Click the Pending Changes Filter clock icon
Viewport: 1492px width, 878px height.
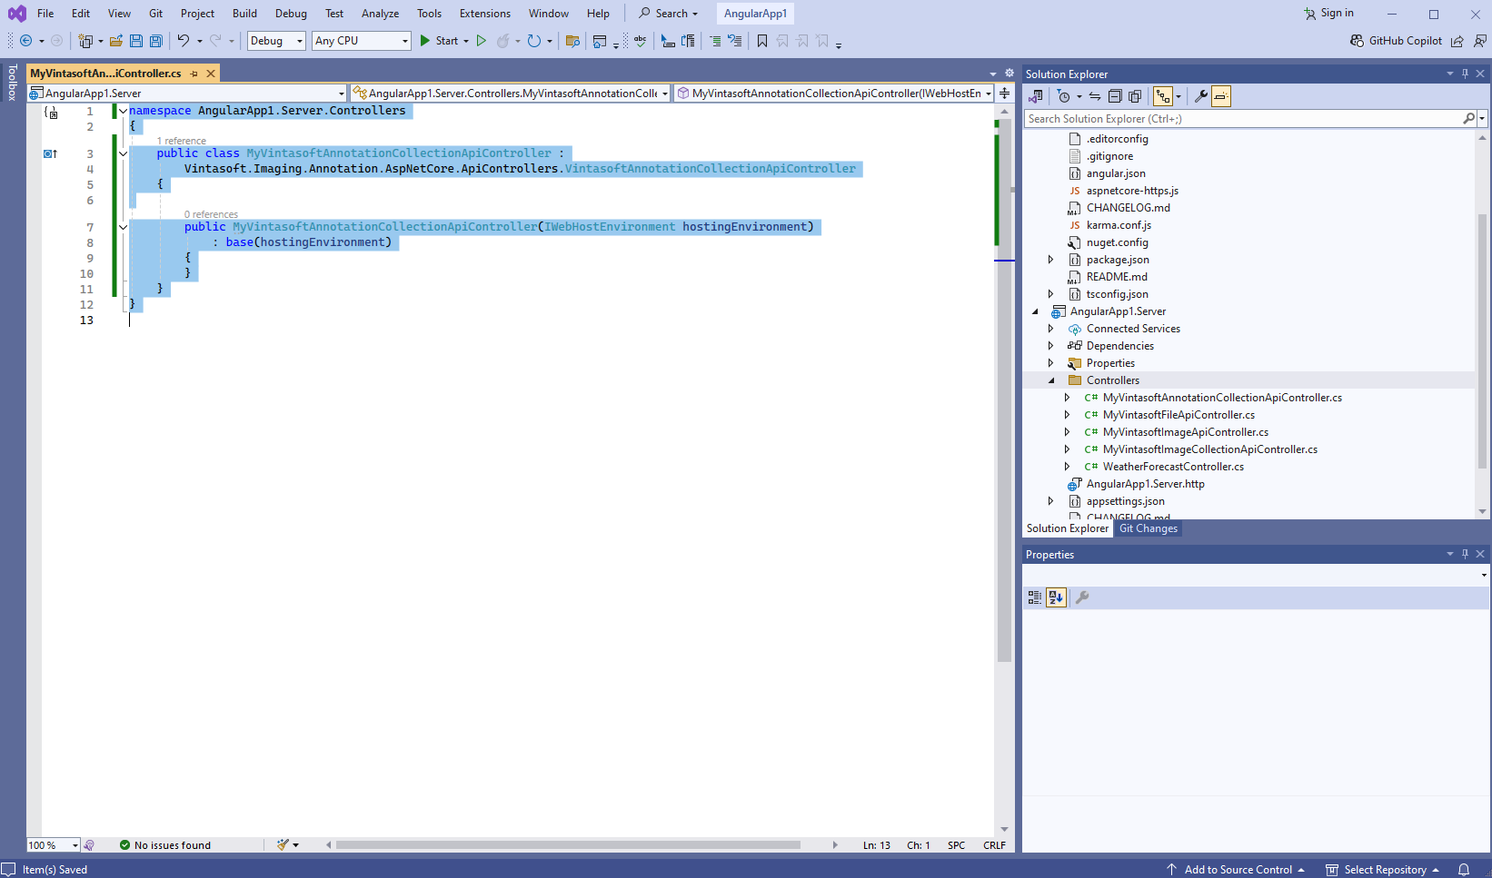(1064, 96)
